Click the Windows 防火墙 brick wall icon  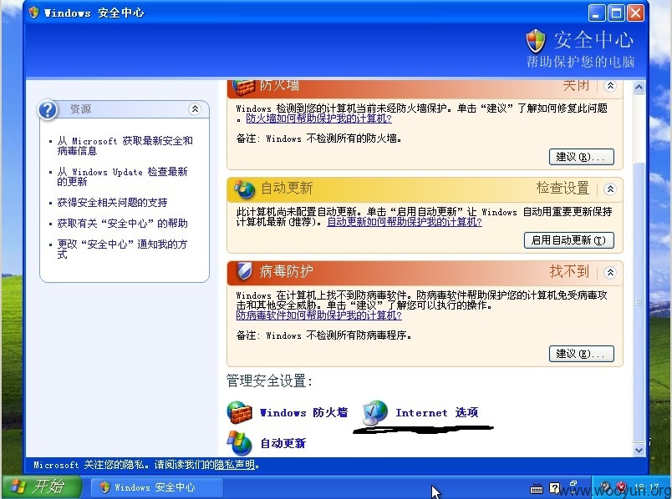tap(239, 412)
